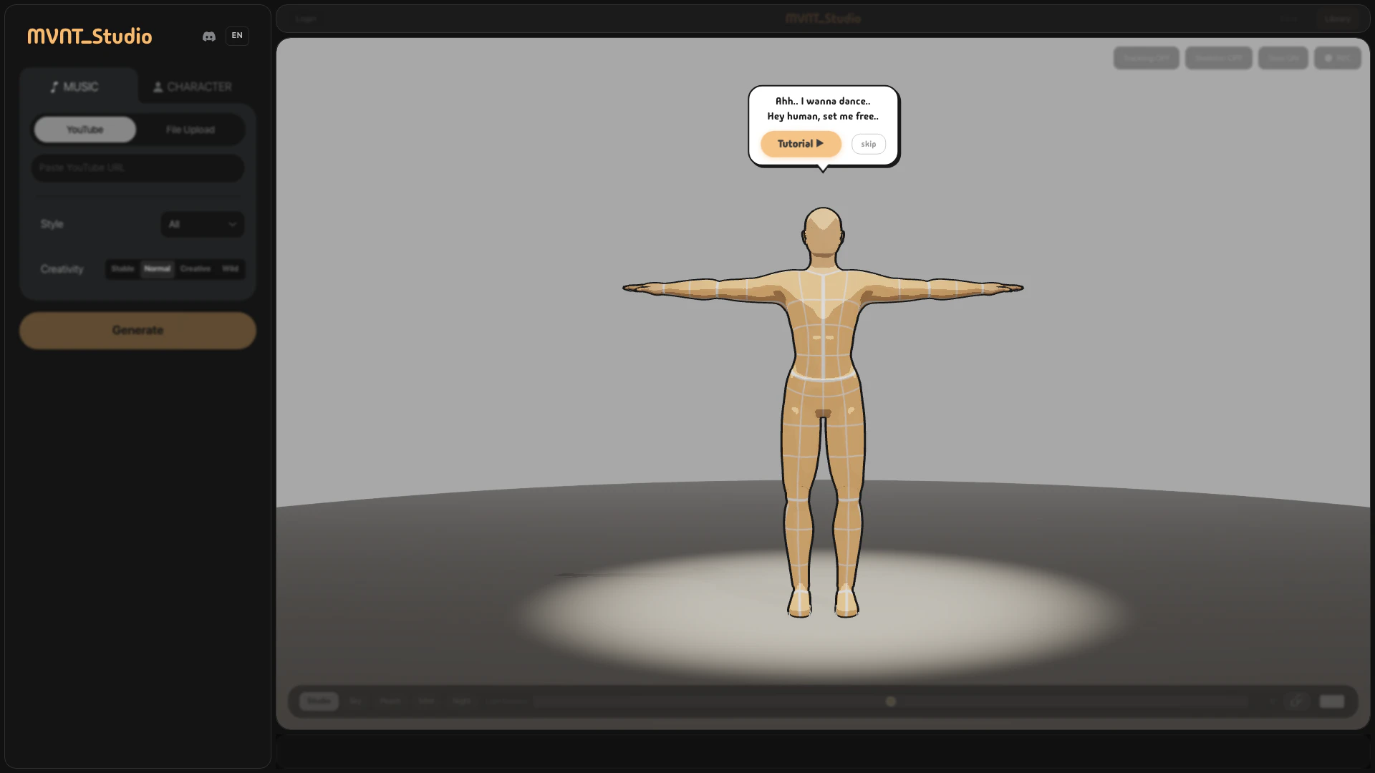The width and height of the screenshot is (1375, 773).
Task: Open the Style dropdown
Action: pyautogui.click(x=202, y=224)
